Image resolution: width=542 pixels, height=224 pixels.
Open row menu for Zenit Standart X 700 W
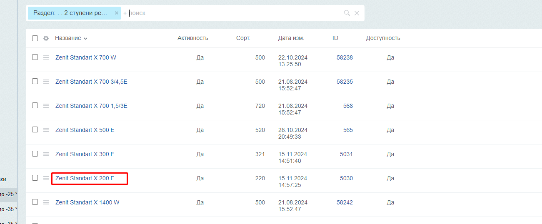tap(46, 57)
